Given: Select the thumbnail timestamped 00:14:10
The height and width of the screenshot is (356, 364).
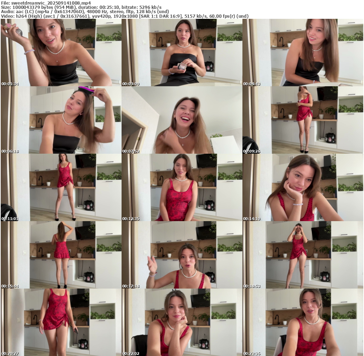Looking at the screenshot, I should [303, 187].
